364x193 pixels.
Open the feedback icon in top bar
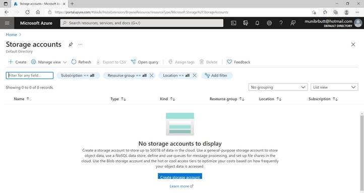[x=293, y=23]
